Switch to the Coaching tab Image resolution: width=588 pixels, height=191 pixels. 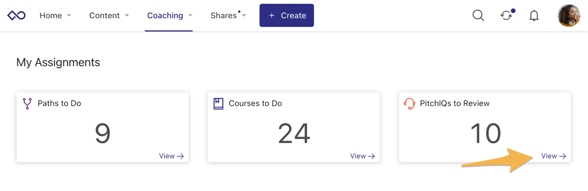(165, 15)
